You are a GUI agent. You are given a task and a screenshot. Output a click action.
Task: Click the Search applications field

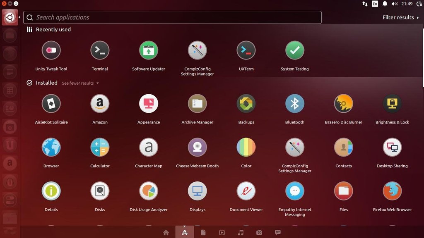coord(172,17)
